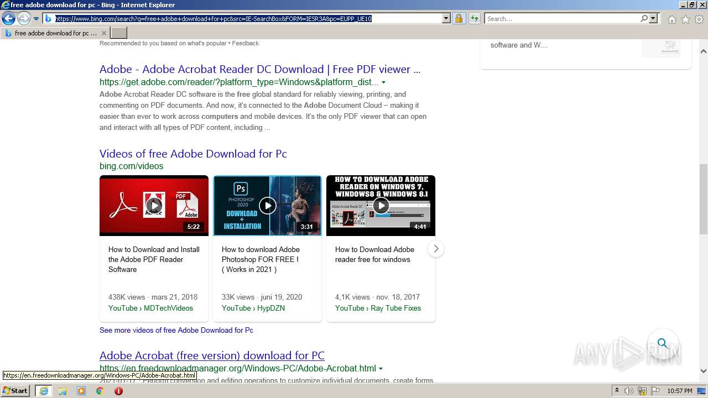708x398 pixels.
Task: Click the 10:57 PM taskbar clock
Action: tap(680, 391)
